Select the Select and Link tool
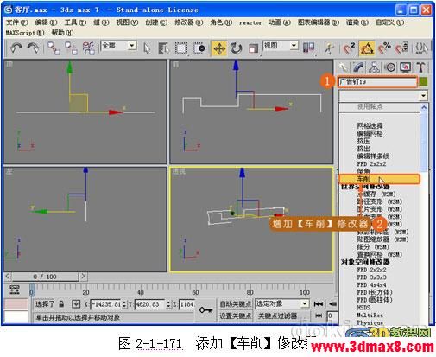Viewport: 436px width, 357px height. 54,48
